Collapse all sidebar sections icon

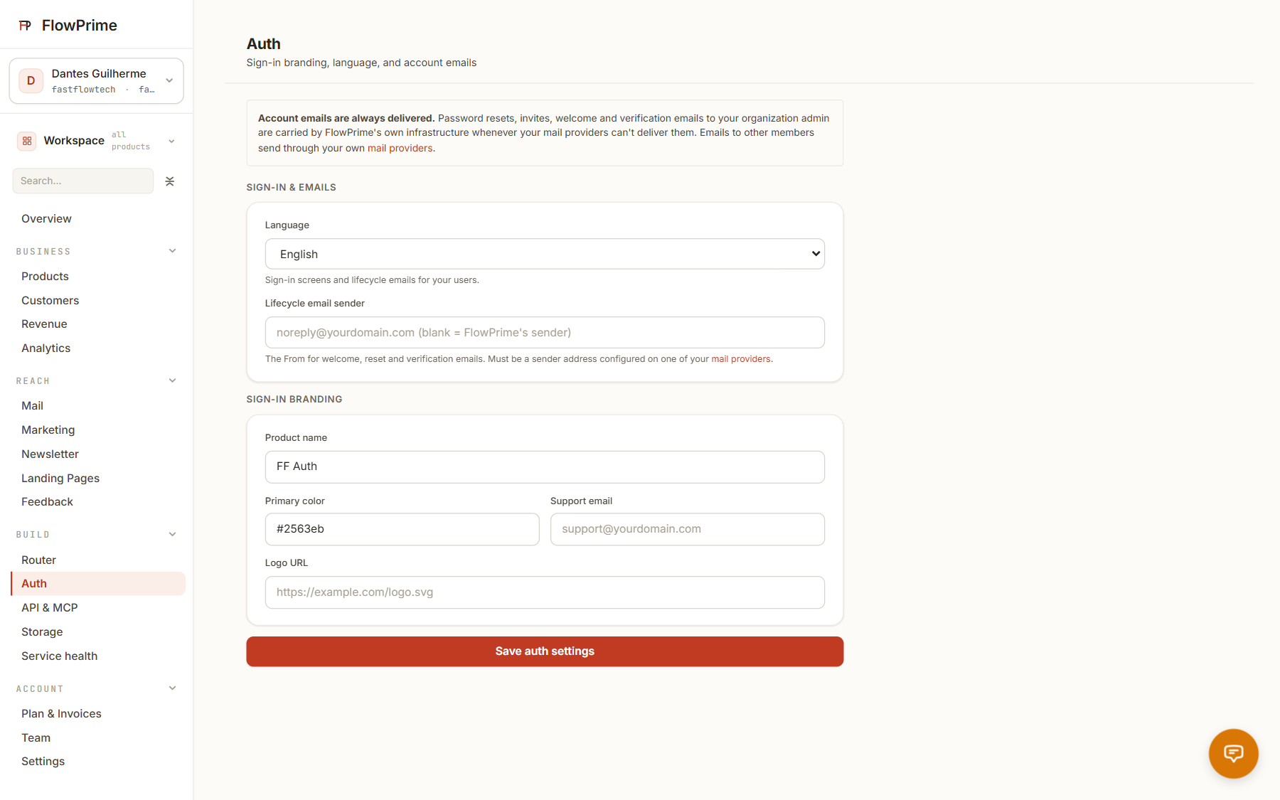[170, 181]
